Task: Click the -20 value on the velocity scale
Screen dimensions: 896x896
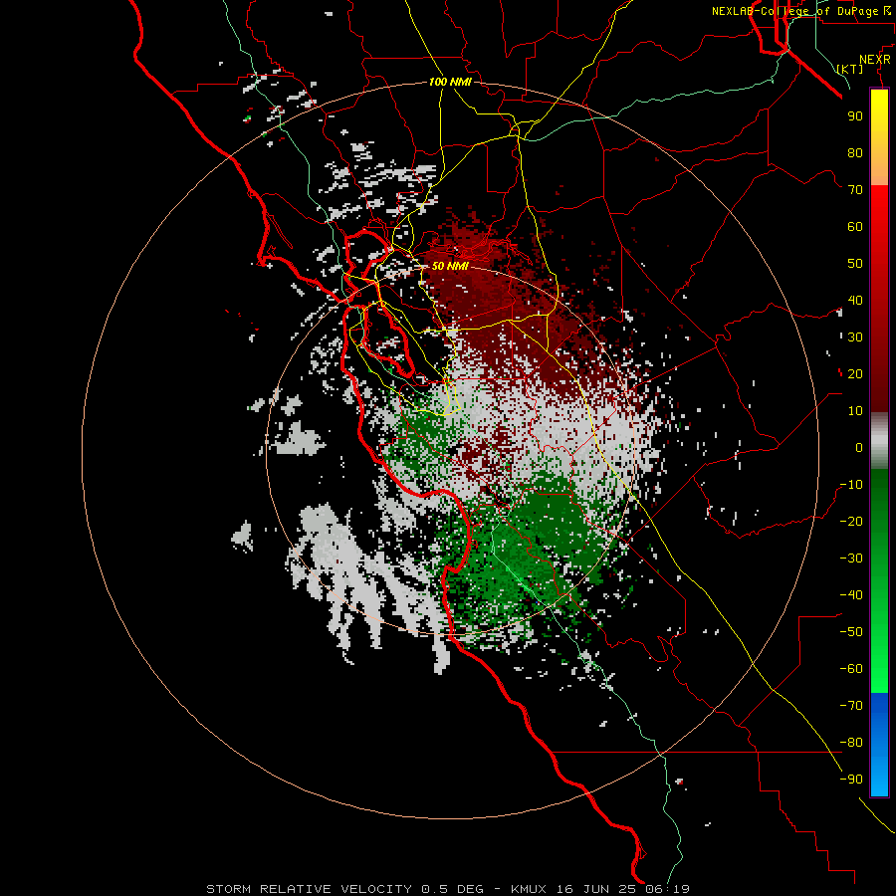Action: pyautogui.click(x=851, y=522)
